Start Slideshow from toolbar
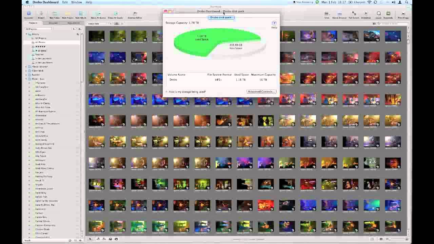Screen dimensions: 434x244 pos(366,14)
